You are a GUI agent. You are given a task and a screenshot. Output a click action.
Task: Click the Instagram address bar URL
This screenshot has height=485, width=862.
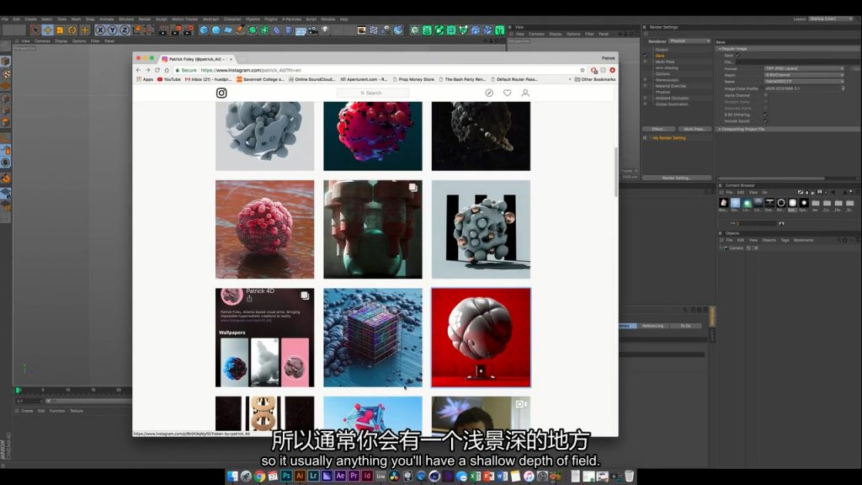pyautogui.click(x=251, y=70)
